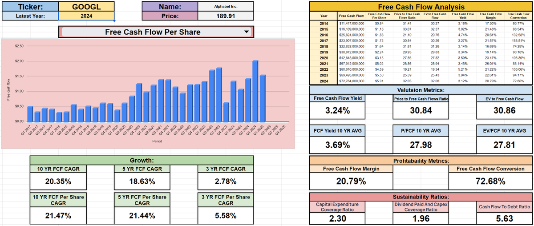Click the Growth section header
This screenshot has width=534, height=226.
[142, 161]
